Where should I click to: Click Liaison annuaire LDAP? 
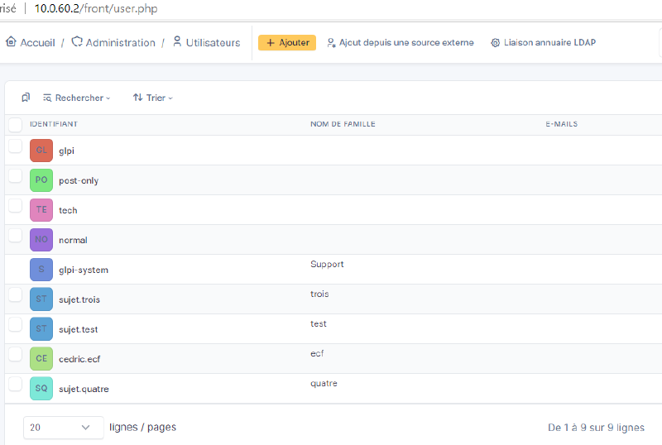(x=544, y=43)
